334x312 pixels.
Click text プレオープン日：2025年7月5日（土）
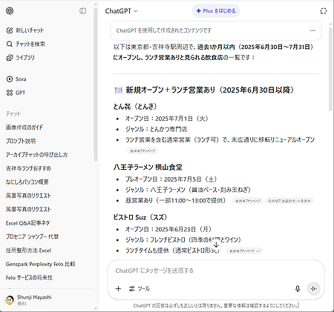point(171,179)
